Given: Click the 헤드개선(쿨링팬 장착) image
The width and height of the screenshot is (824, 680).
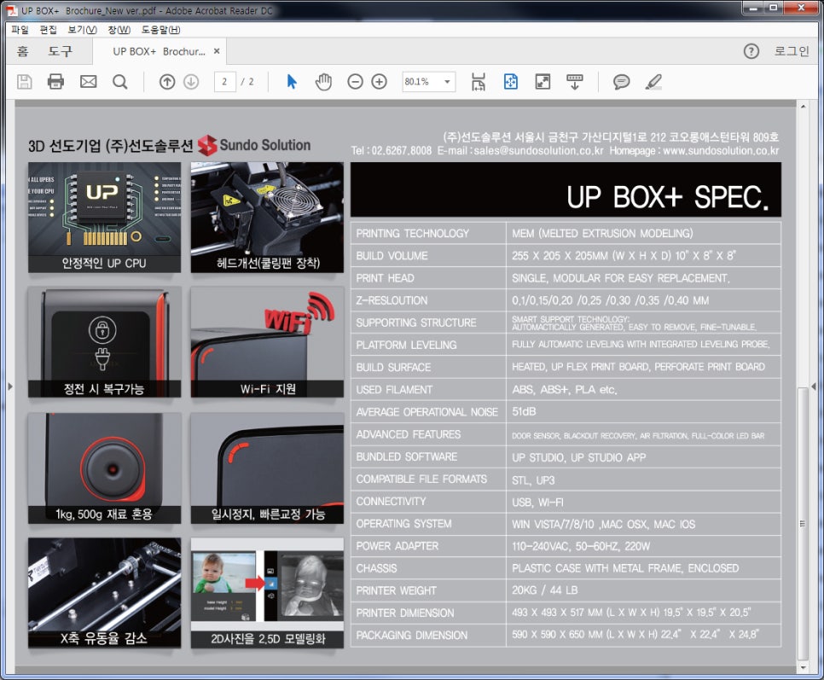Looking at the screenshot, I should (268, 217).
